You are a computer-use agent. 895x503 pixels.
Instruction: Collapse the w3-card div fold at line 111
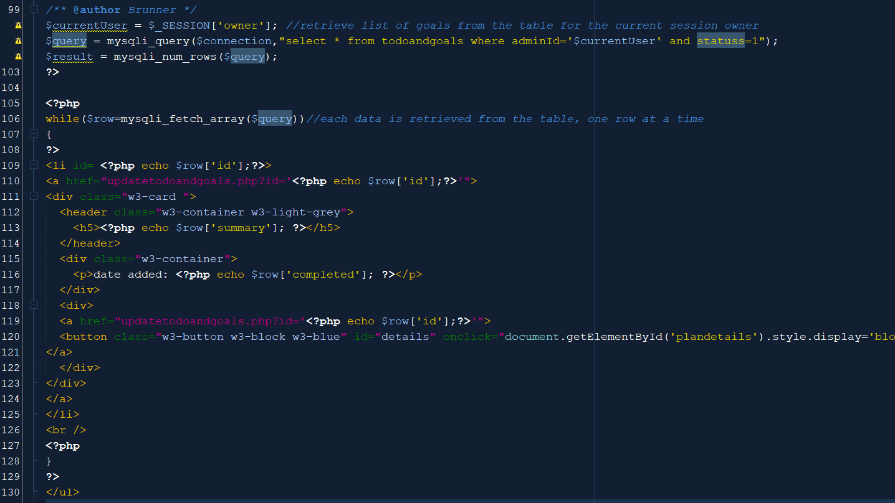pos(34,197)
